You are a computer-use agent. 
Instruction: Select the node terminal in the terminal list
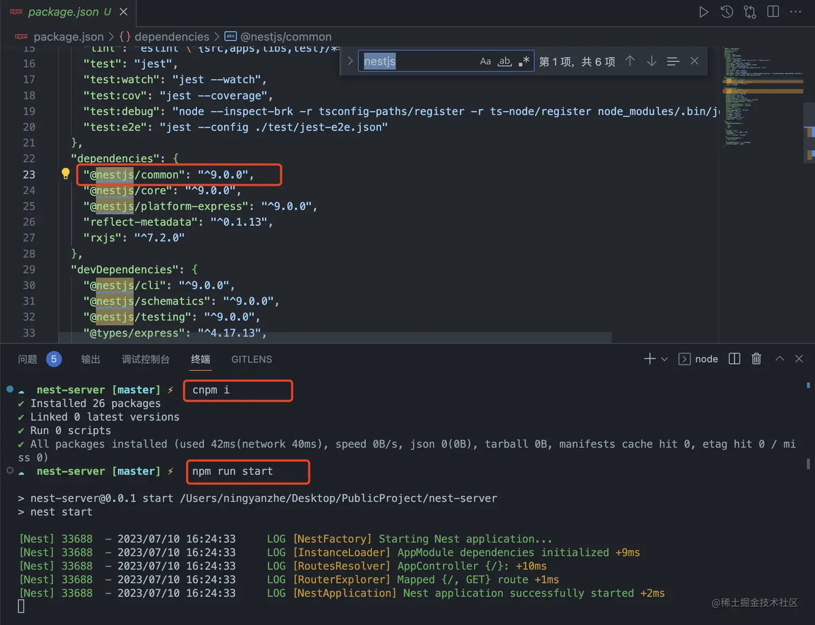699,359
